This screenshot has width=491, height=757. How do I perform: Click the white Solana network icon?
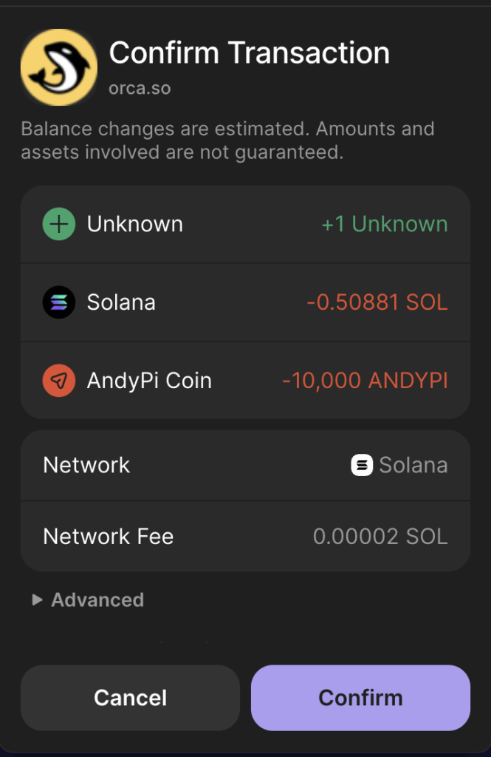[x=362, y=466]
